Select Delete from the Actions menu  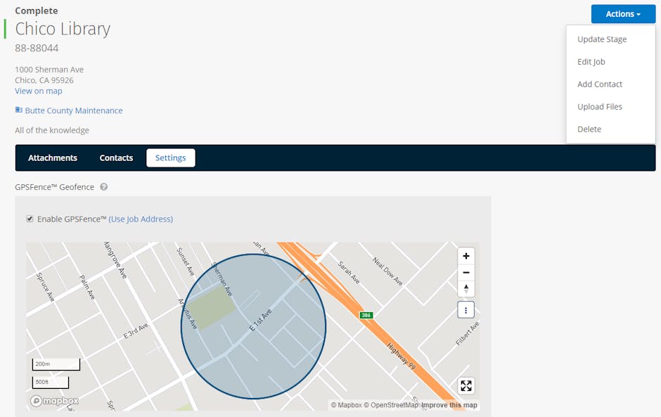589,129
